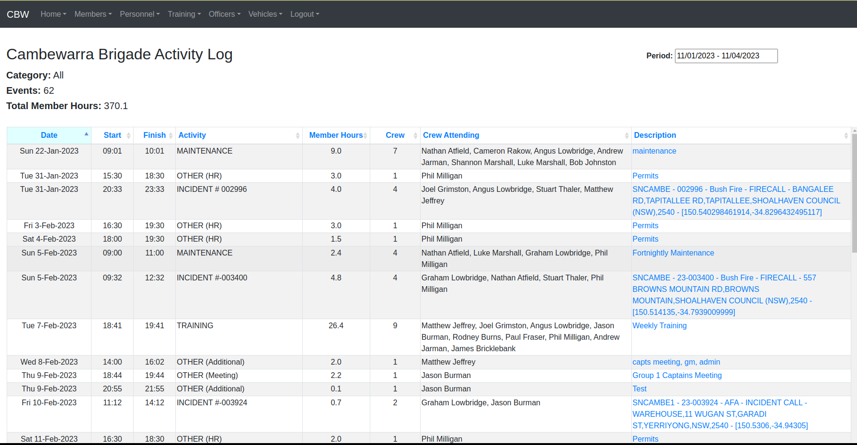Open SNCAMBE 002996 Bush Fire incident link
Screen dimensions: 857x445
(x=736, y=201)
